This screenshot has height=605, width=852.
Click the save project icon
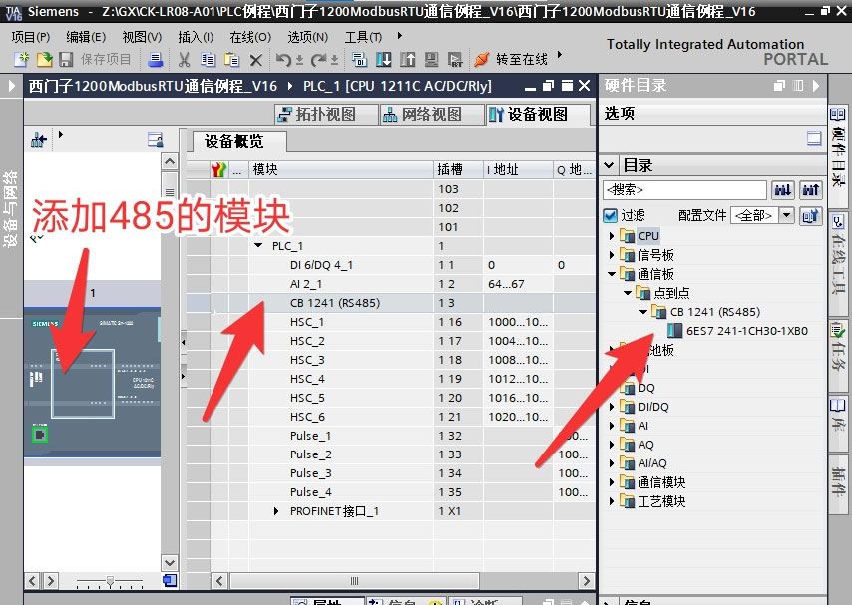(x=66, y=59)
